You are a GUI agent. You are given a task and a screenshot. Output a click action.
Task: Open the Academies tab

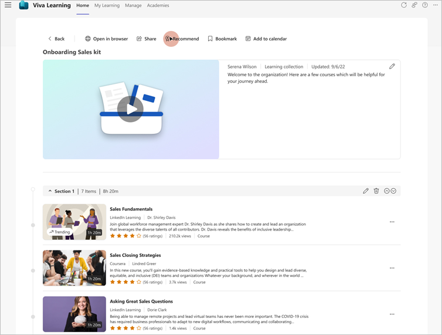[158, 5]
